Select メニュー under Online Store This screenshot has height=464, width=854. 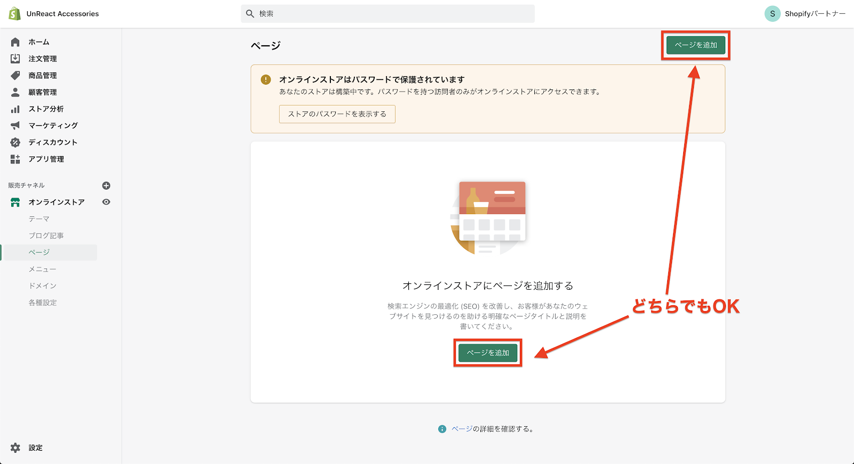click(x=42, y=269)
